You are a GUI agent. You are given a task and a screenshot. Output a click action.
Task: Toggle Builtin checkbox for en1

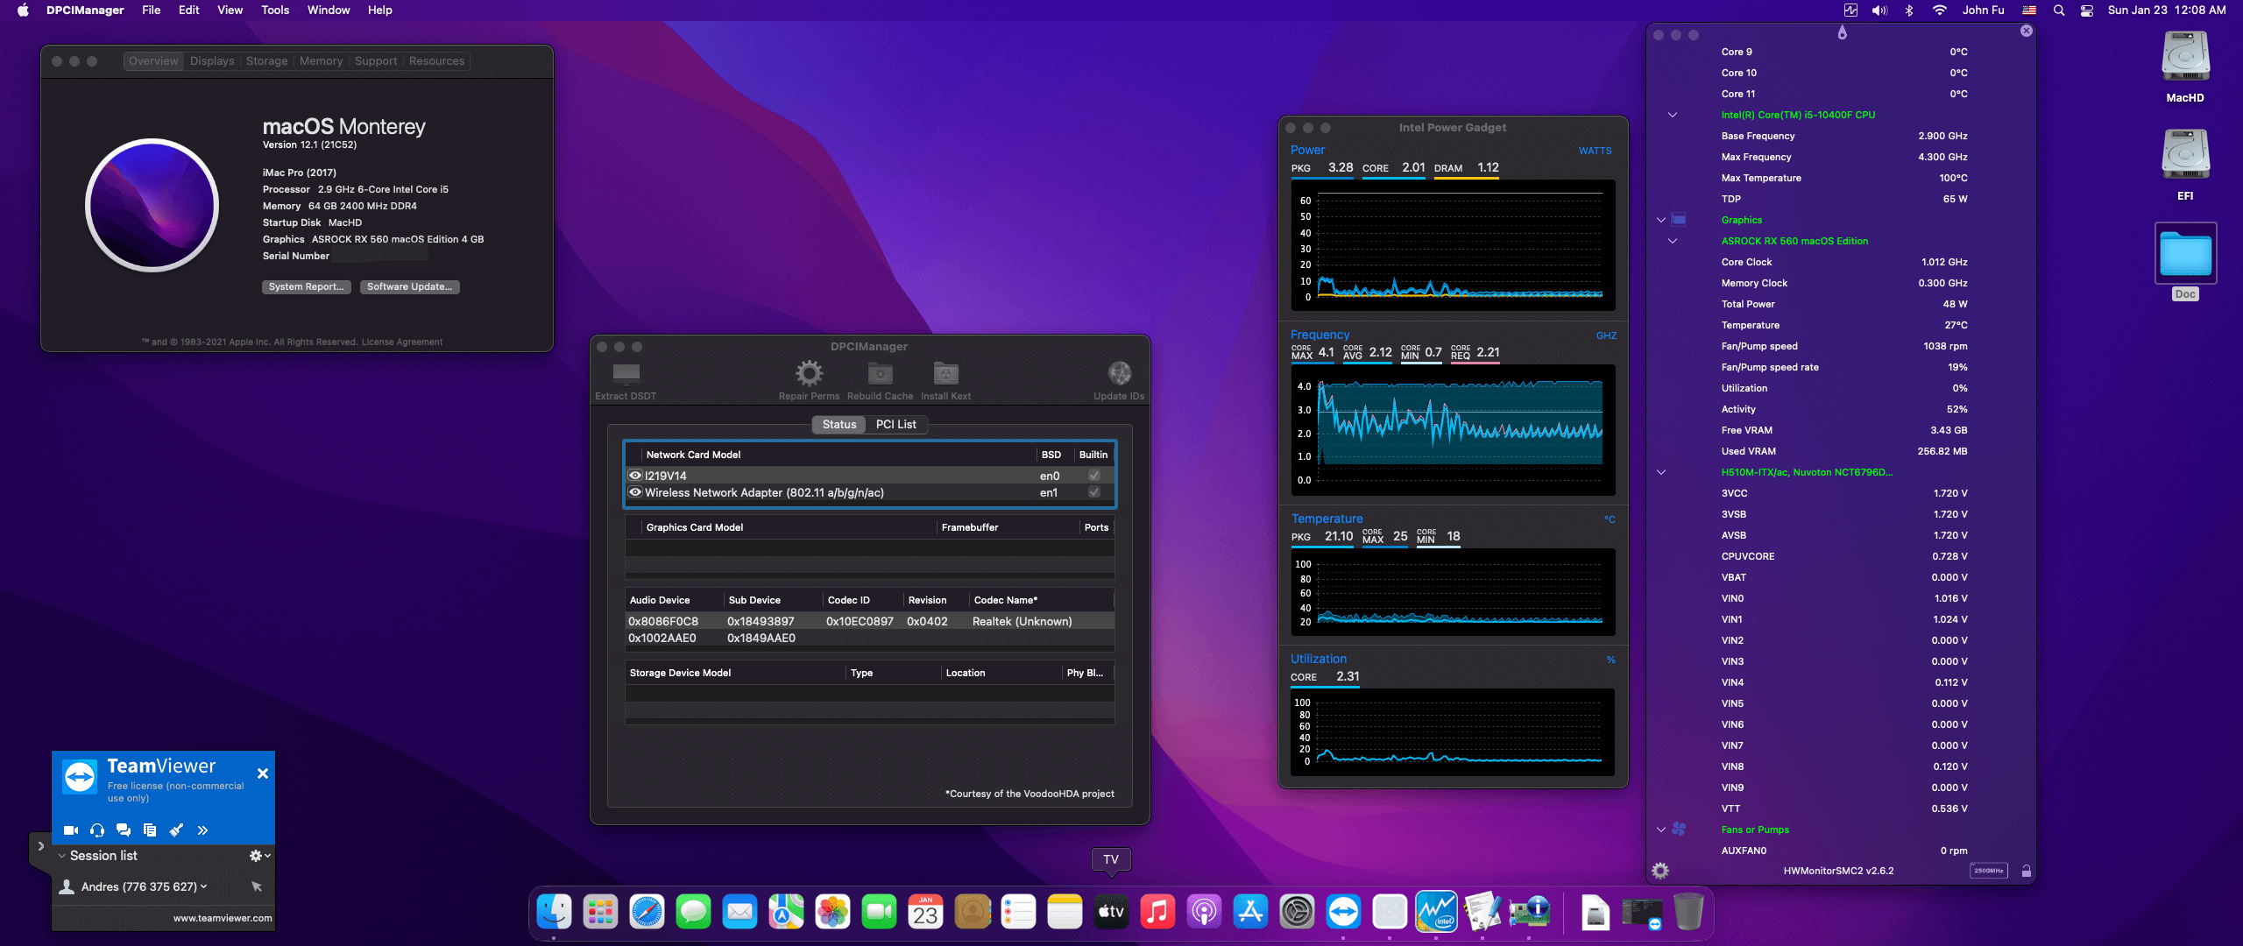click(1093, 492)
